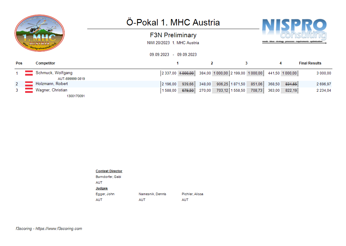Click the final result value 2 696,97

point(324,84)
